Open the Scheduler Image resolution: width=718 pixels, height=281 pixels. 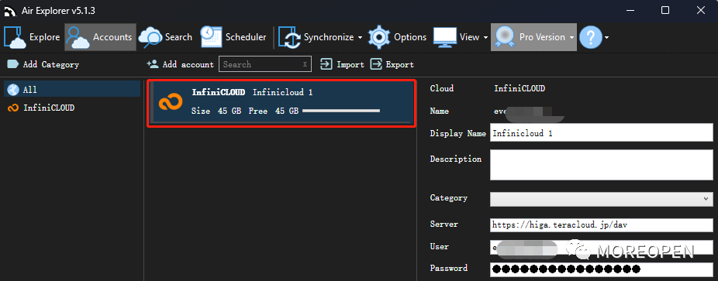[x=233, y=37]
